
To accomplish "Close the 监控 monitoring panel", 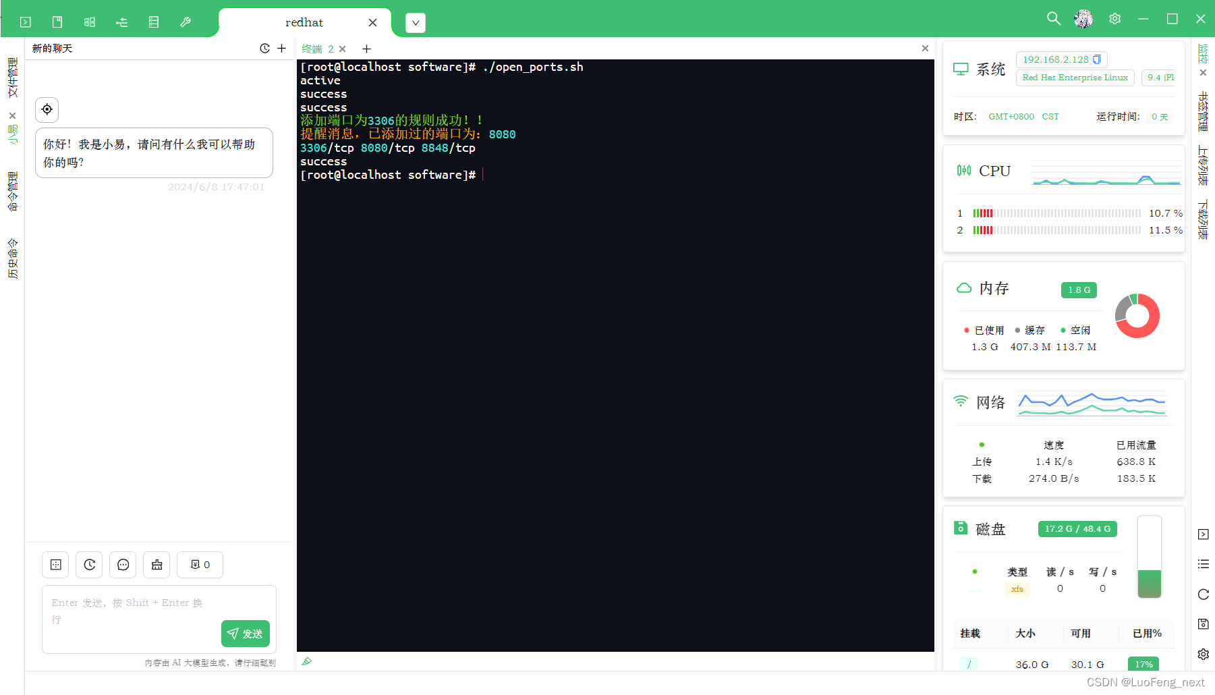I will pos(1203,73).
